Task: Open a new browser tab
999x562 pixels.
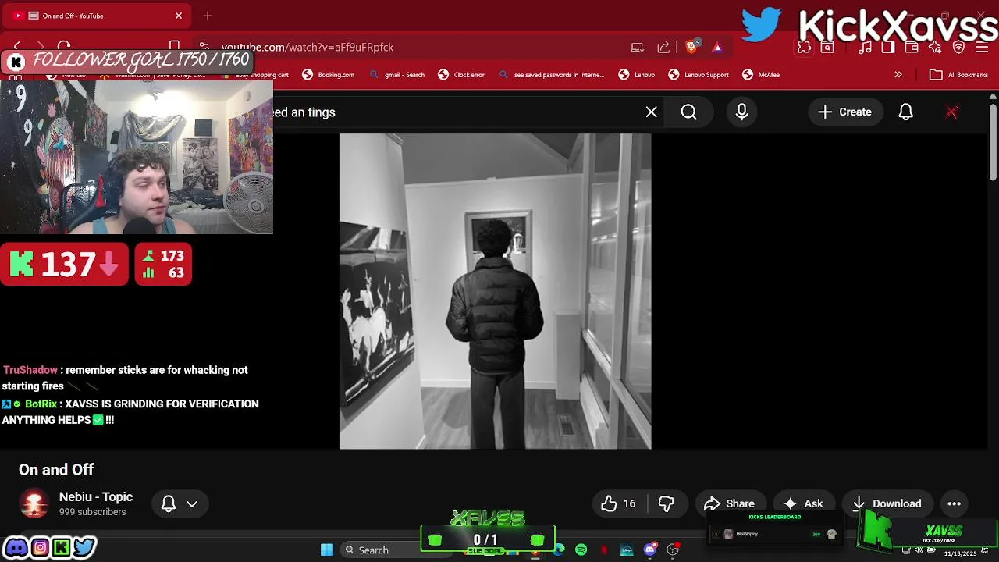Action: 208,16
